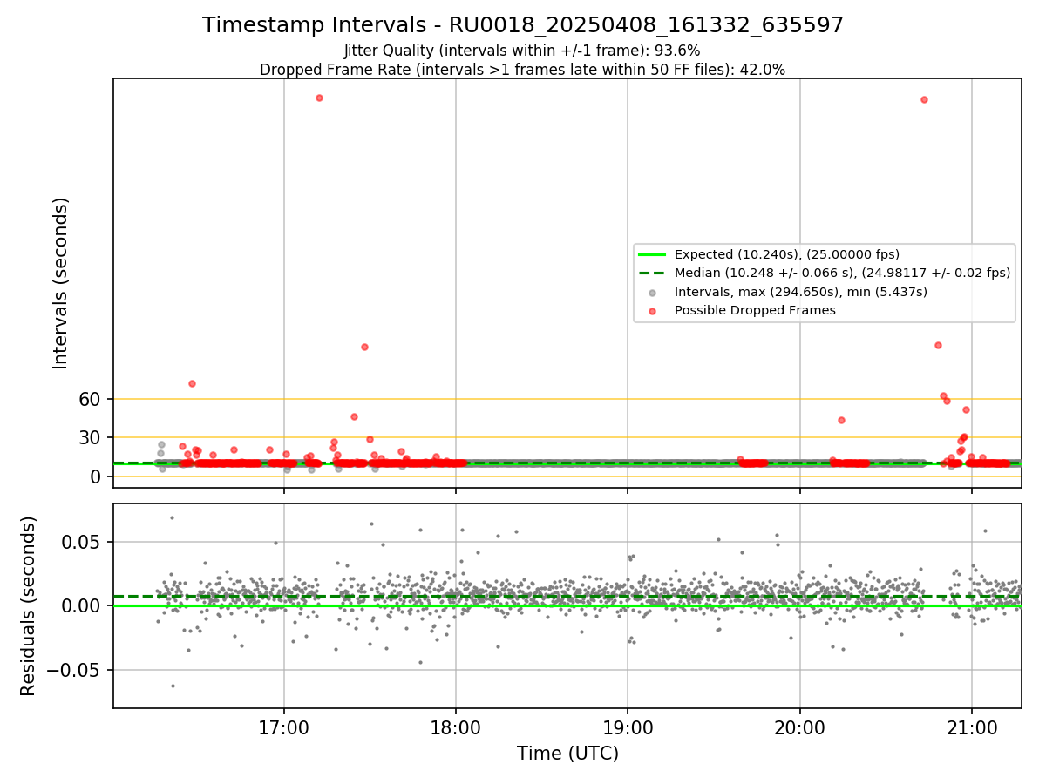Click the red marker in the Possible Dropped Frames legend

point(652,310)
